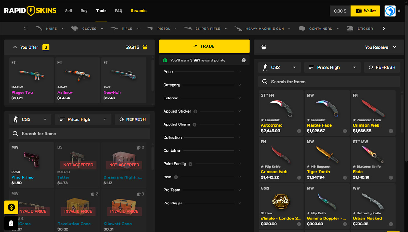The height and width of the screenshot is (232, 408).
Task: Expand the Collection filter section
Action: tap(202, 138)
